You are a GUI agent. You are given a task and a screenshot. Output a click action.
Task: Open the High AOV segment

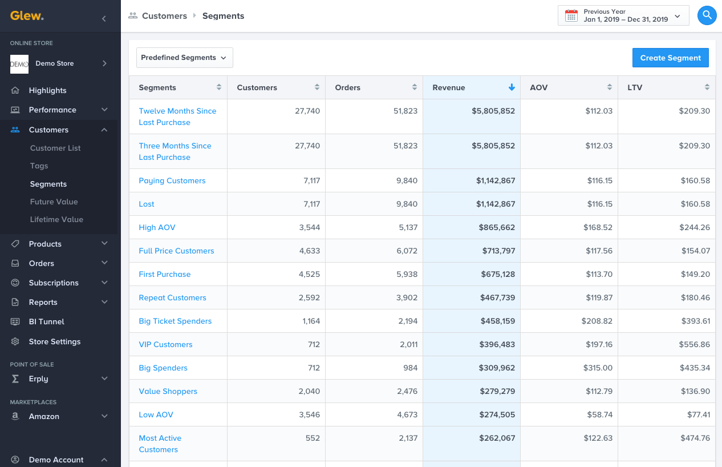click(x=157, y=227)
